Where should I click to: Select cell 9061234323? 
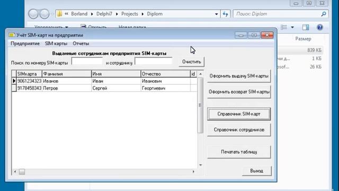tap(29, 81)
